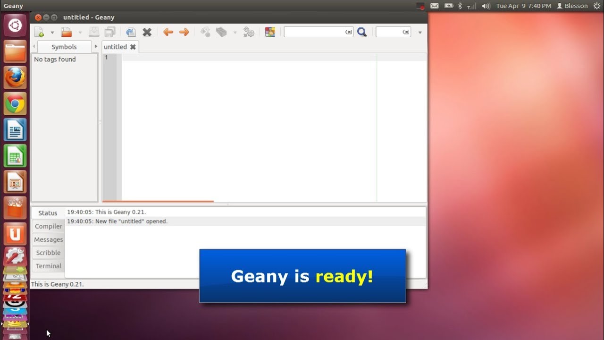Switch to the untitled document tab
This screenshot has height=340, width=604.
coord(115,47)
